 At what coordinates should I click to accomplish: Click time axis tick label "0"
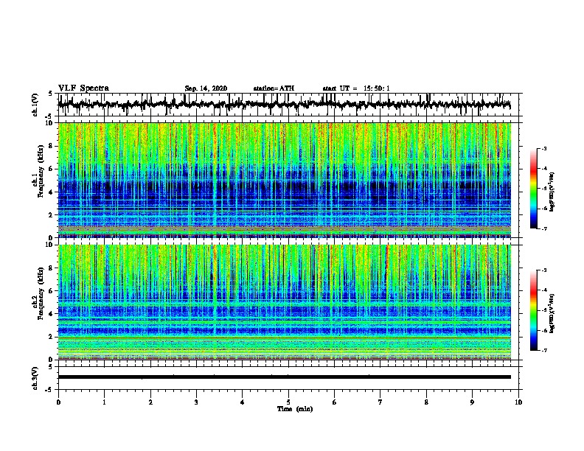[58, 402]
